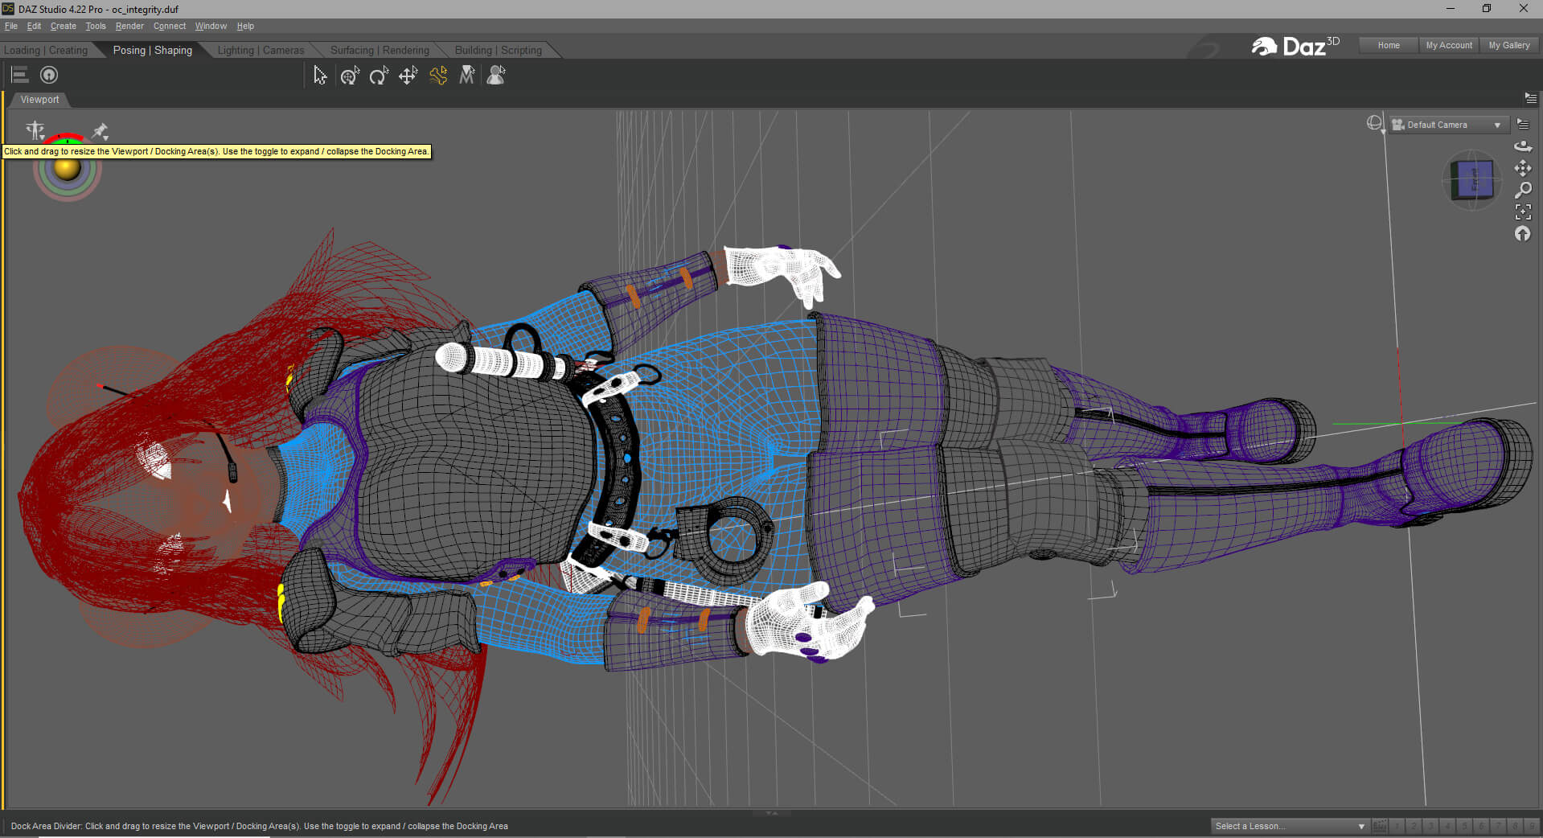Toggle the bottom docking area collapse handle

(x=771, y=813)
